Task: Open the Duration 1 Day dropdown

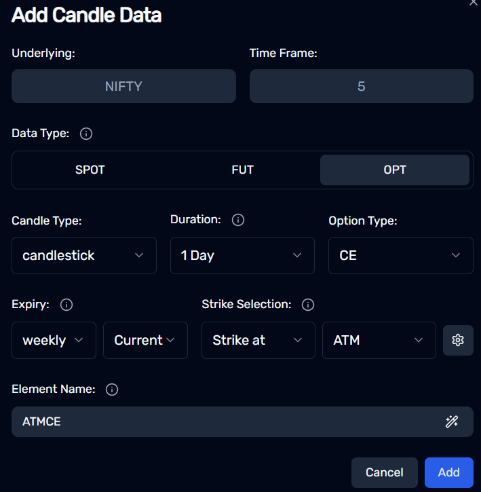Action: [242, 255]
